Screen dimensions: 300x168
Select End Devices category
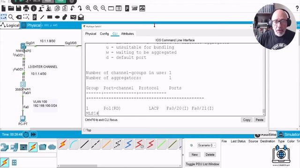(14, 147)
